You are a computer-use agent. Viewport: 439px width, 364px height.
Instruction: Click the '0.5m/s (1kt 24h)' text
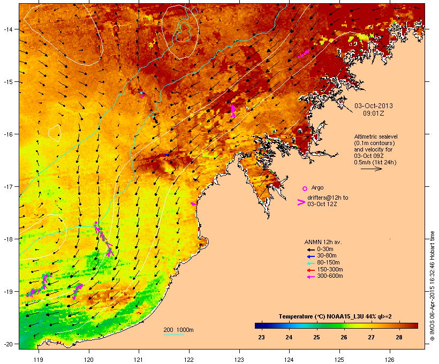point(375,162)
